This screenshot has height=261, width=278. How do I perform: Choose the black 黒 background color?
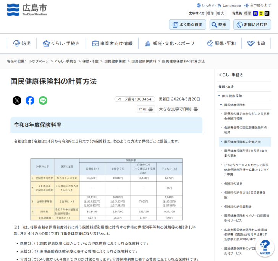coord(267,13)
